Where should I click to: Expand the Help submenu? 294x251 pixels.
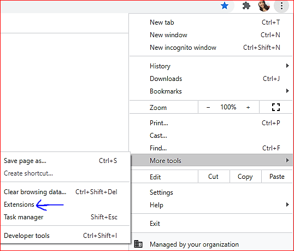[211, 205]
